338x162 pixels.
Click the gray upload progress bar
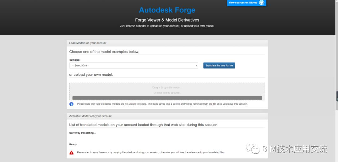[x=167, y=98]
